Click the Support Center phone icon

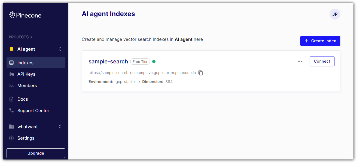pos(11,110)
